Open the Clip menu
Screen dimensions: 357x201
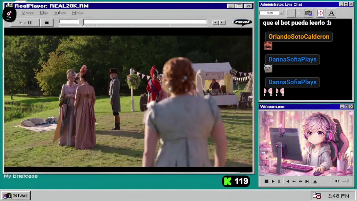click(44, 13)
